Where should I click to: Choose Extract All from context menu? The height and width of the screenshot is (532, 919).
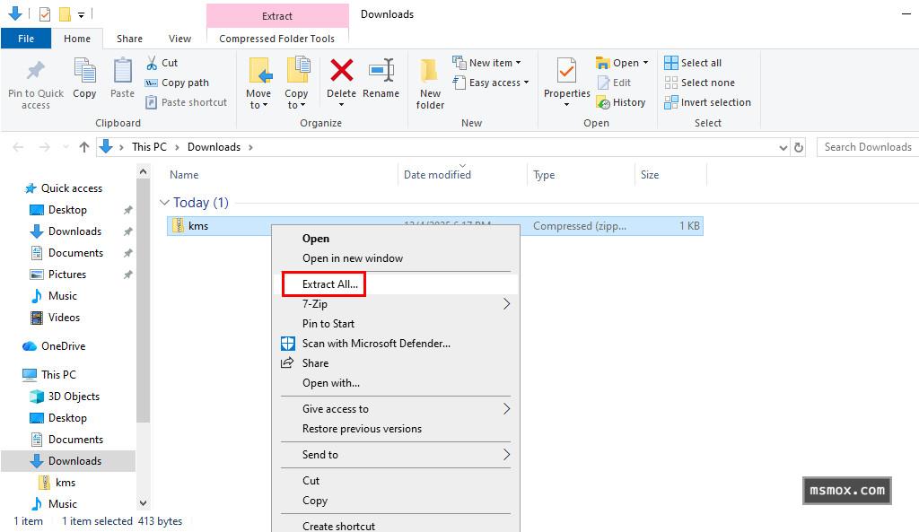pyautogui.click(x=330, y=284)
